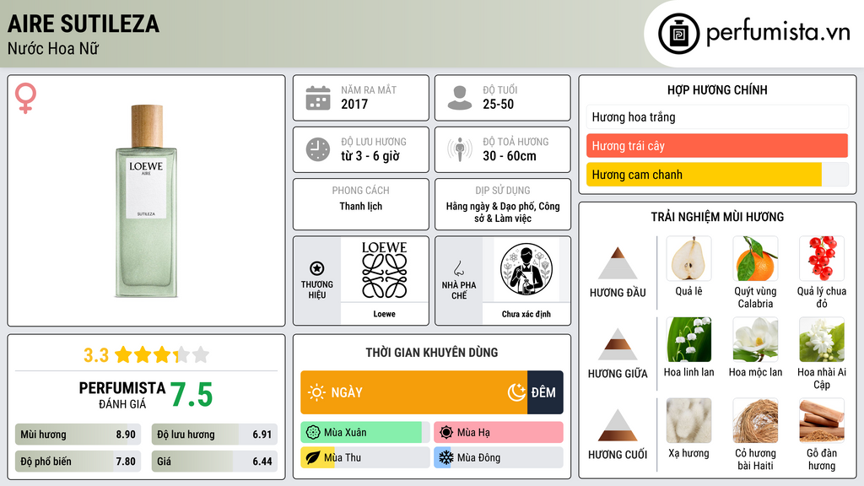Image resolution: width=864 pixels, height=486 pixels.
Task: Click the Hợp hương chính heading
Action: click(717, 89)
